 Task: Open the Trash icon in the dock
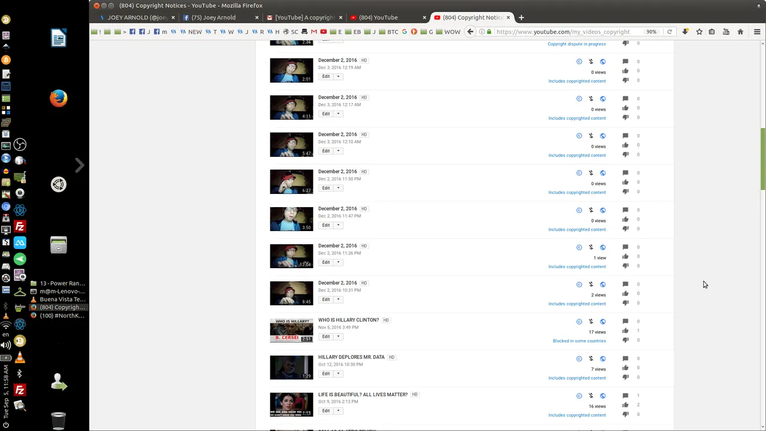coord(59,421)
